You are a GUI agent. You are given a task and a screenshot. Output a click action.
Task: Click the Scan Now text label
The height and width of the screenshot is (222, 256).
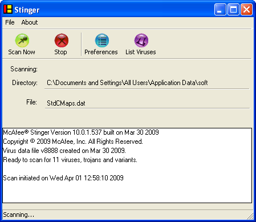point(22,52)
